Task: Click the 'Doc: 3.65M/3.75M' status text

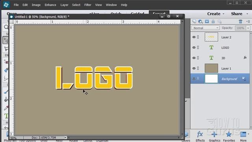Action: 44,138
